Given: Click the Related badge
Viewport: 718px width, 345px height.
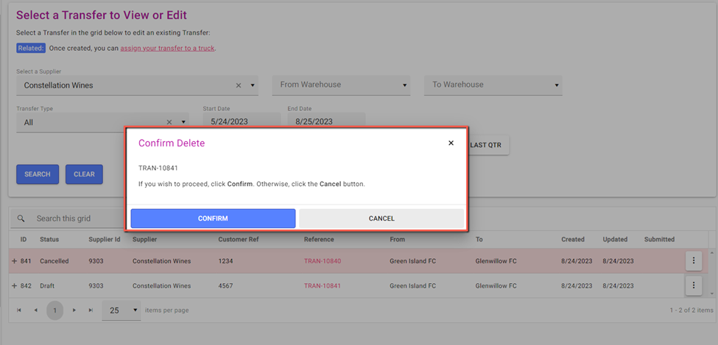Looking at the screenshot, I should pos(31,48).
